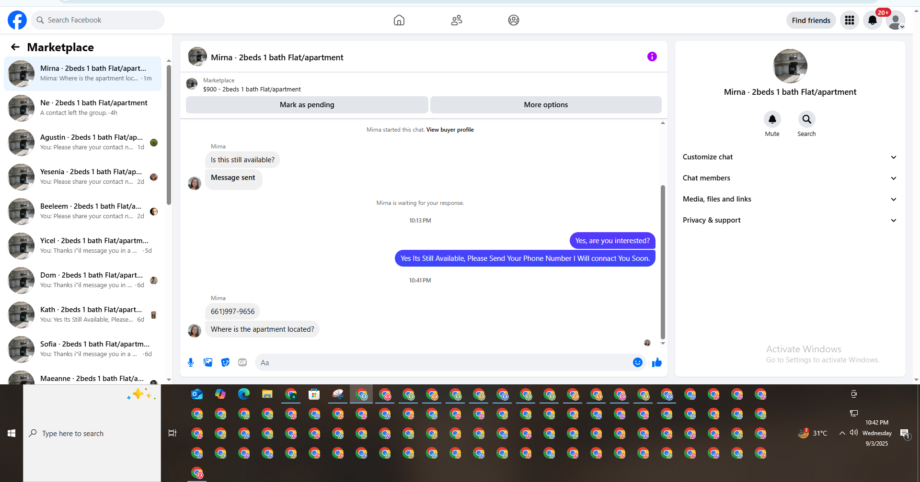
Task: Open the Windows Start menu
Action: [x=11, y=433]
